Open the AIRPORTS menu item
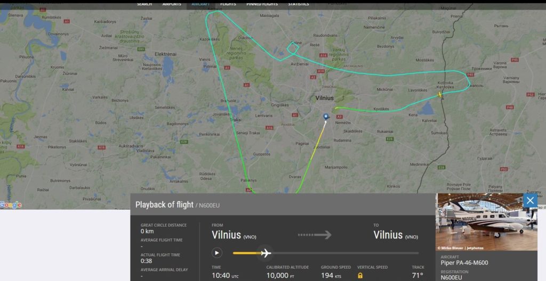 coord(172,4)
